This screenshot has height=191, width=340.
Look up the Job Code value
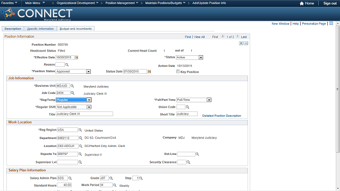(x=73, y=93)
